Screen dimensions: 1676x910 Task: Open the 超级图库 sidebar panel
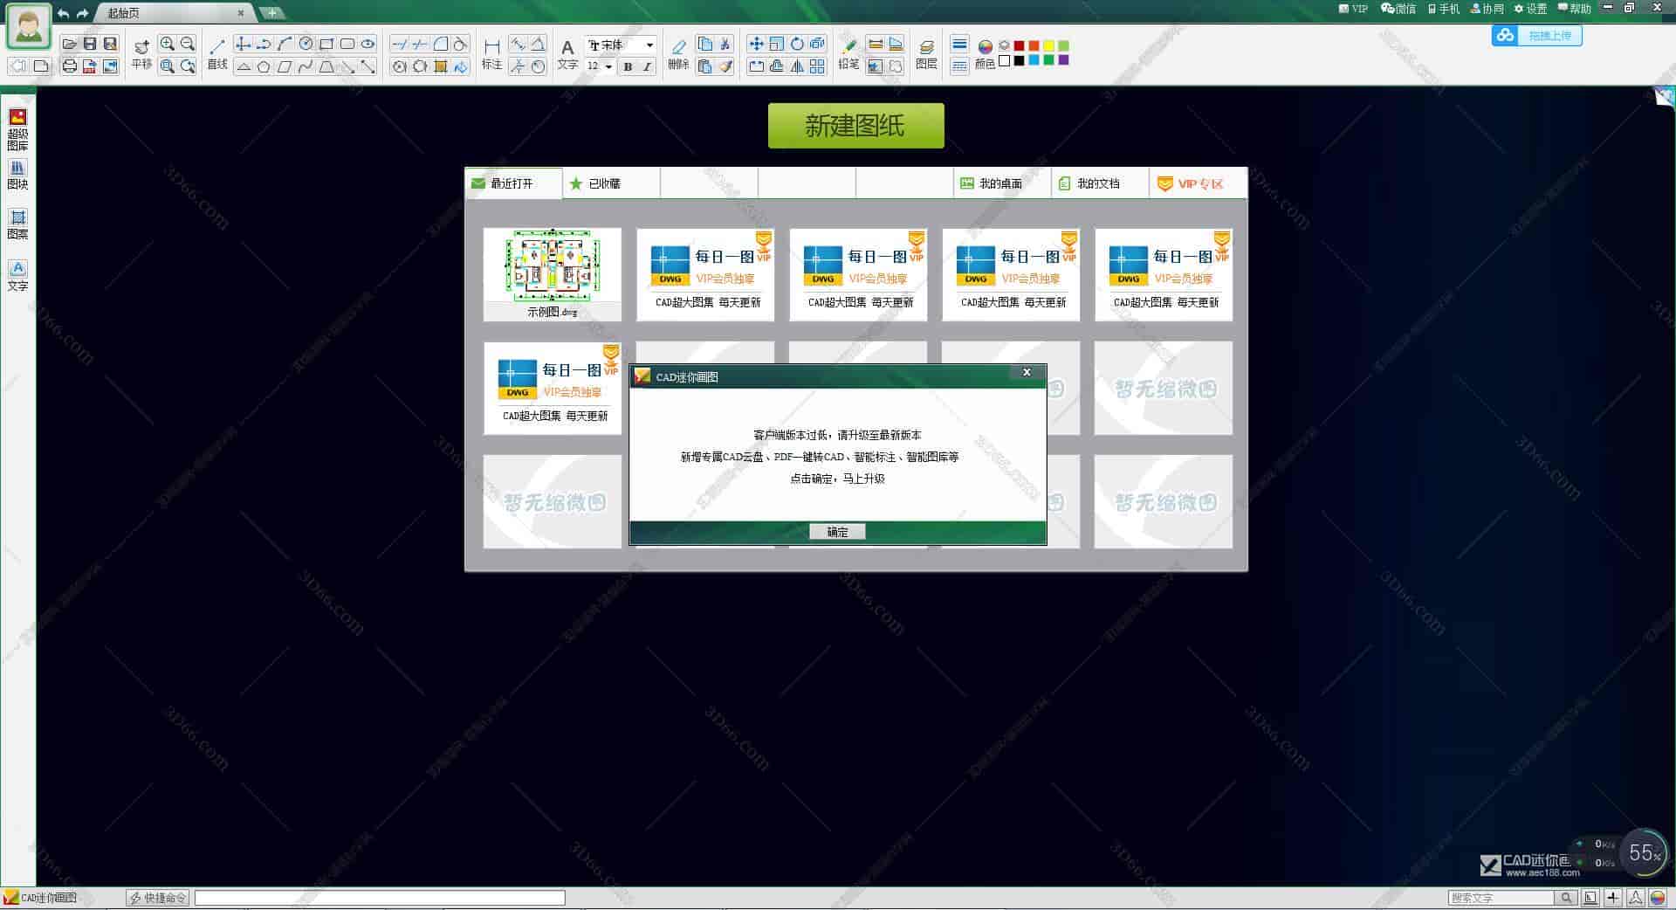[x=17, y=128]
